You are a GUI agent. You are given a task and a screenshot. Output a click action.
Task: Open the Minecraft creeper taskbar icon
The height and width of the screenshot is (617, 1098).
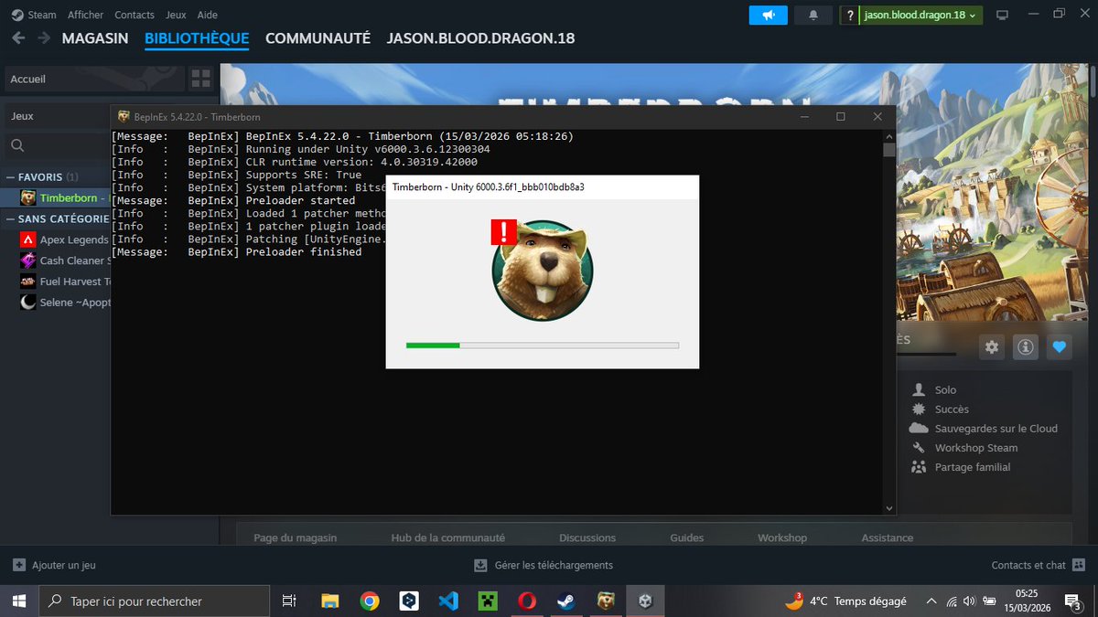click(488, 601)
